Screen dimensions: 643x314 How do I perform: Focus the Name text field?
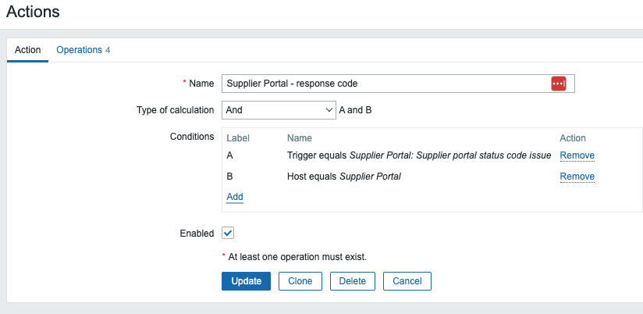tap(382, 84)
